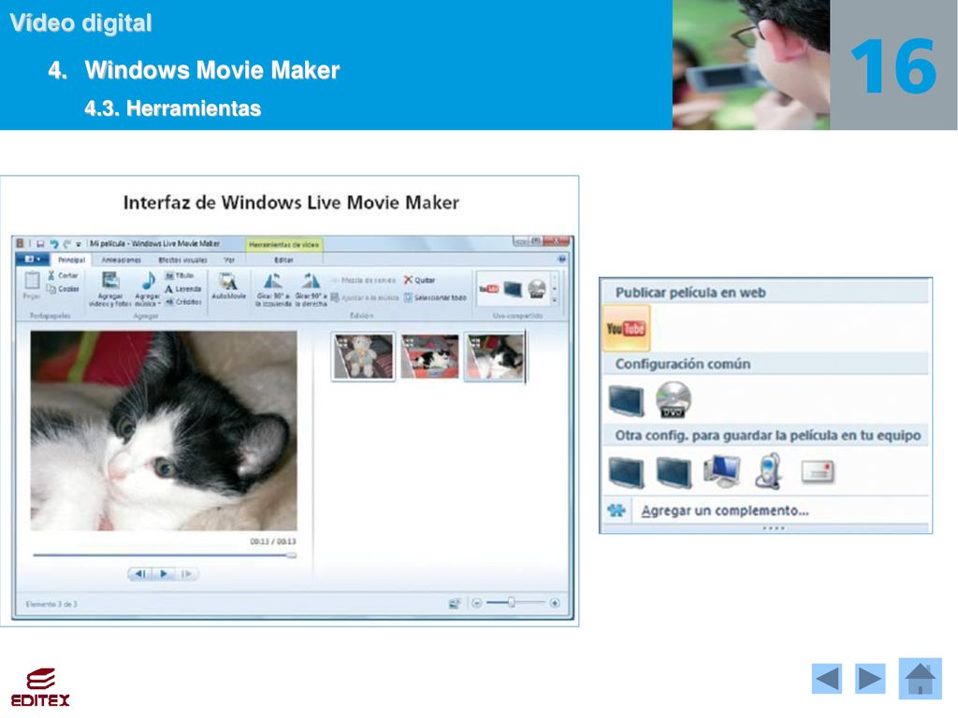Select the third kitten clip thumbnail
Image resolution: width=958 pixels, height=718 pixels.
[x=495, y=357]
